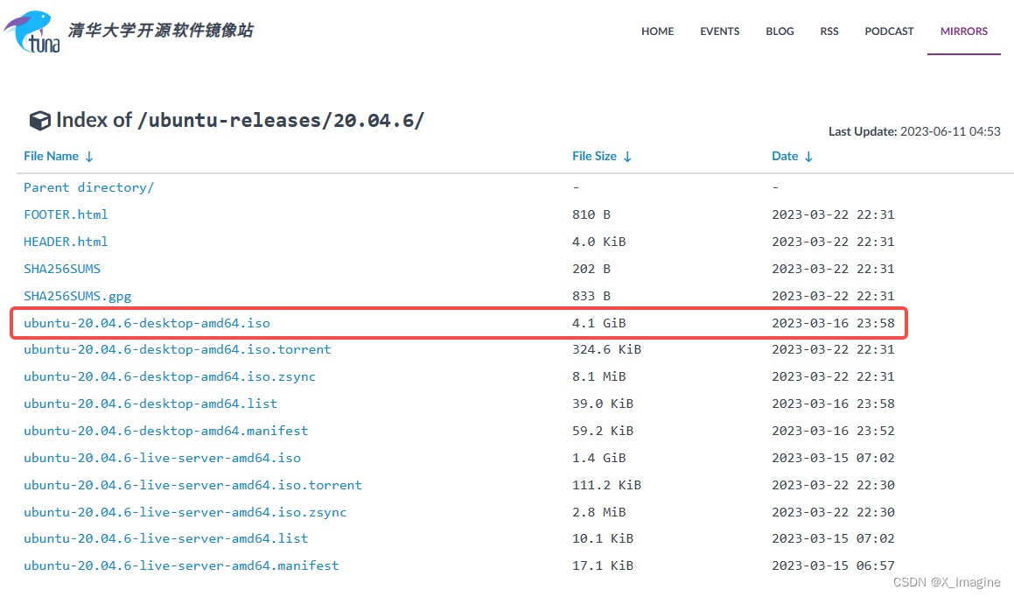
Task: Sort by File Size column header
Action: 601,156
